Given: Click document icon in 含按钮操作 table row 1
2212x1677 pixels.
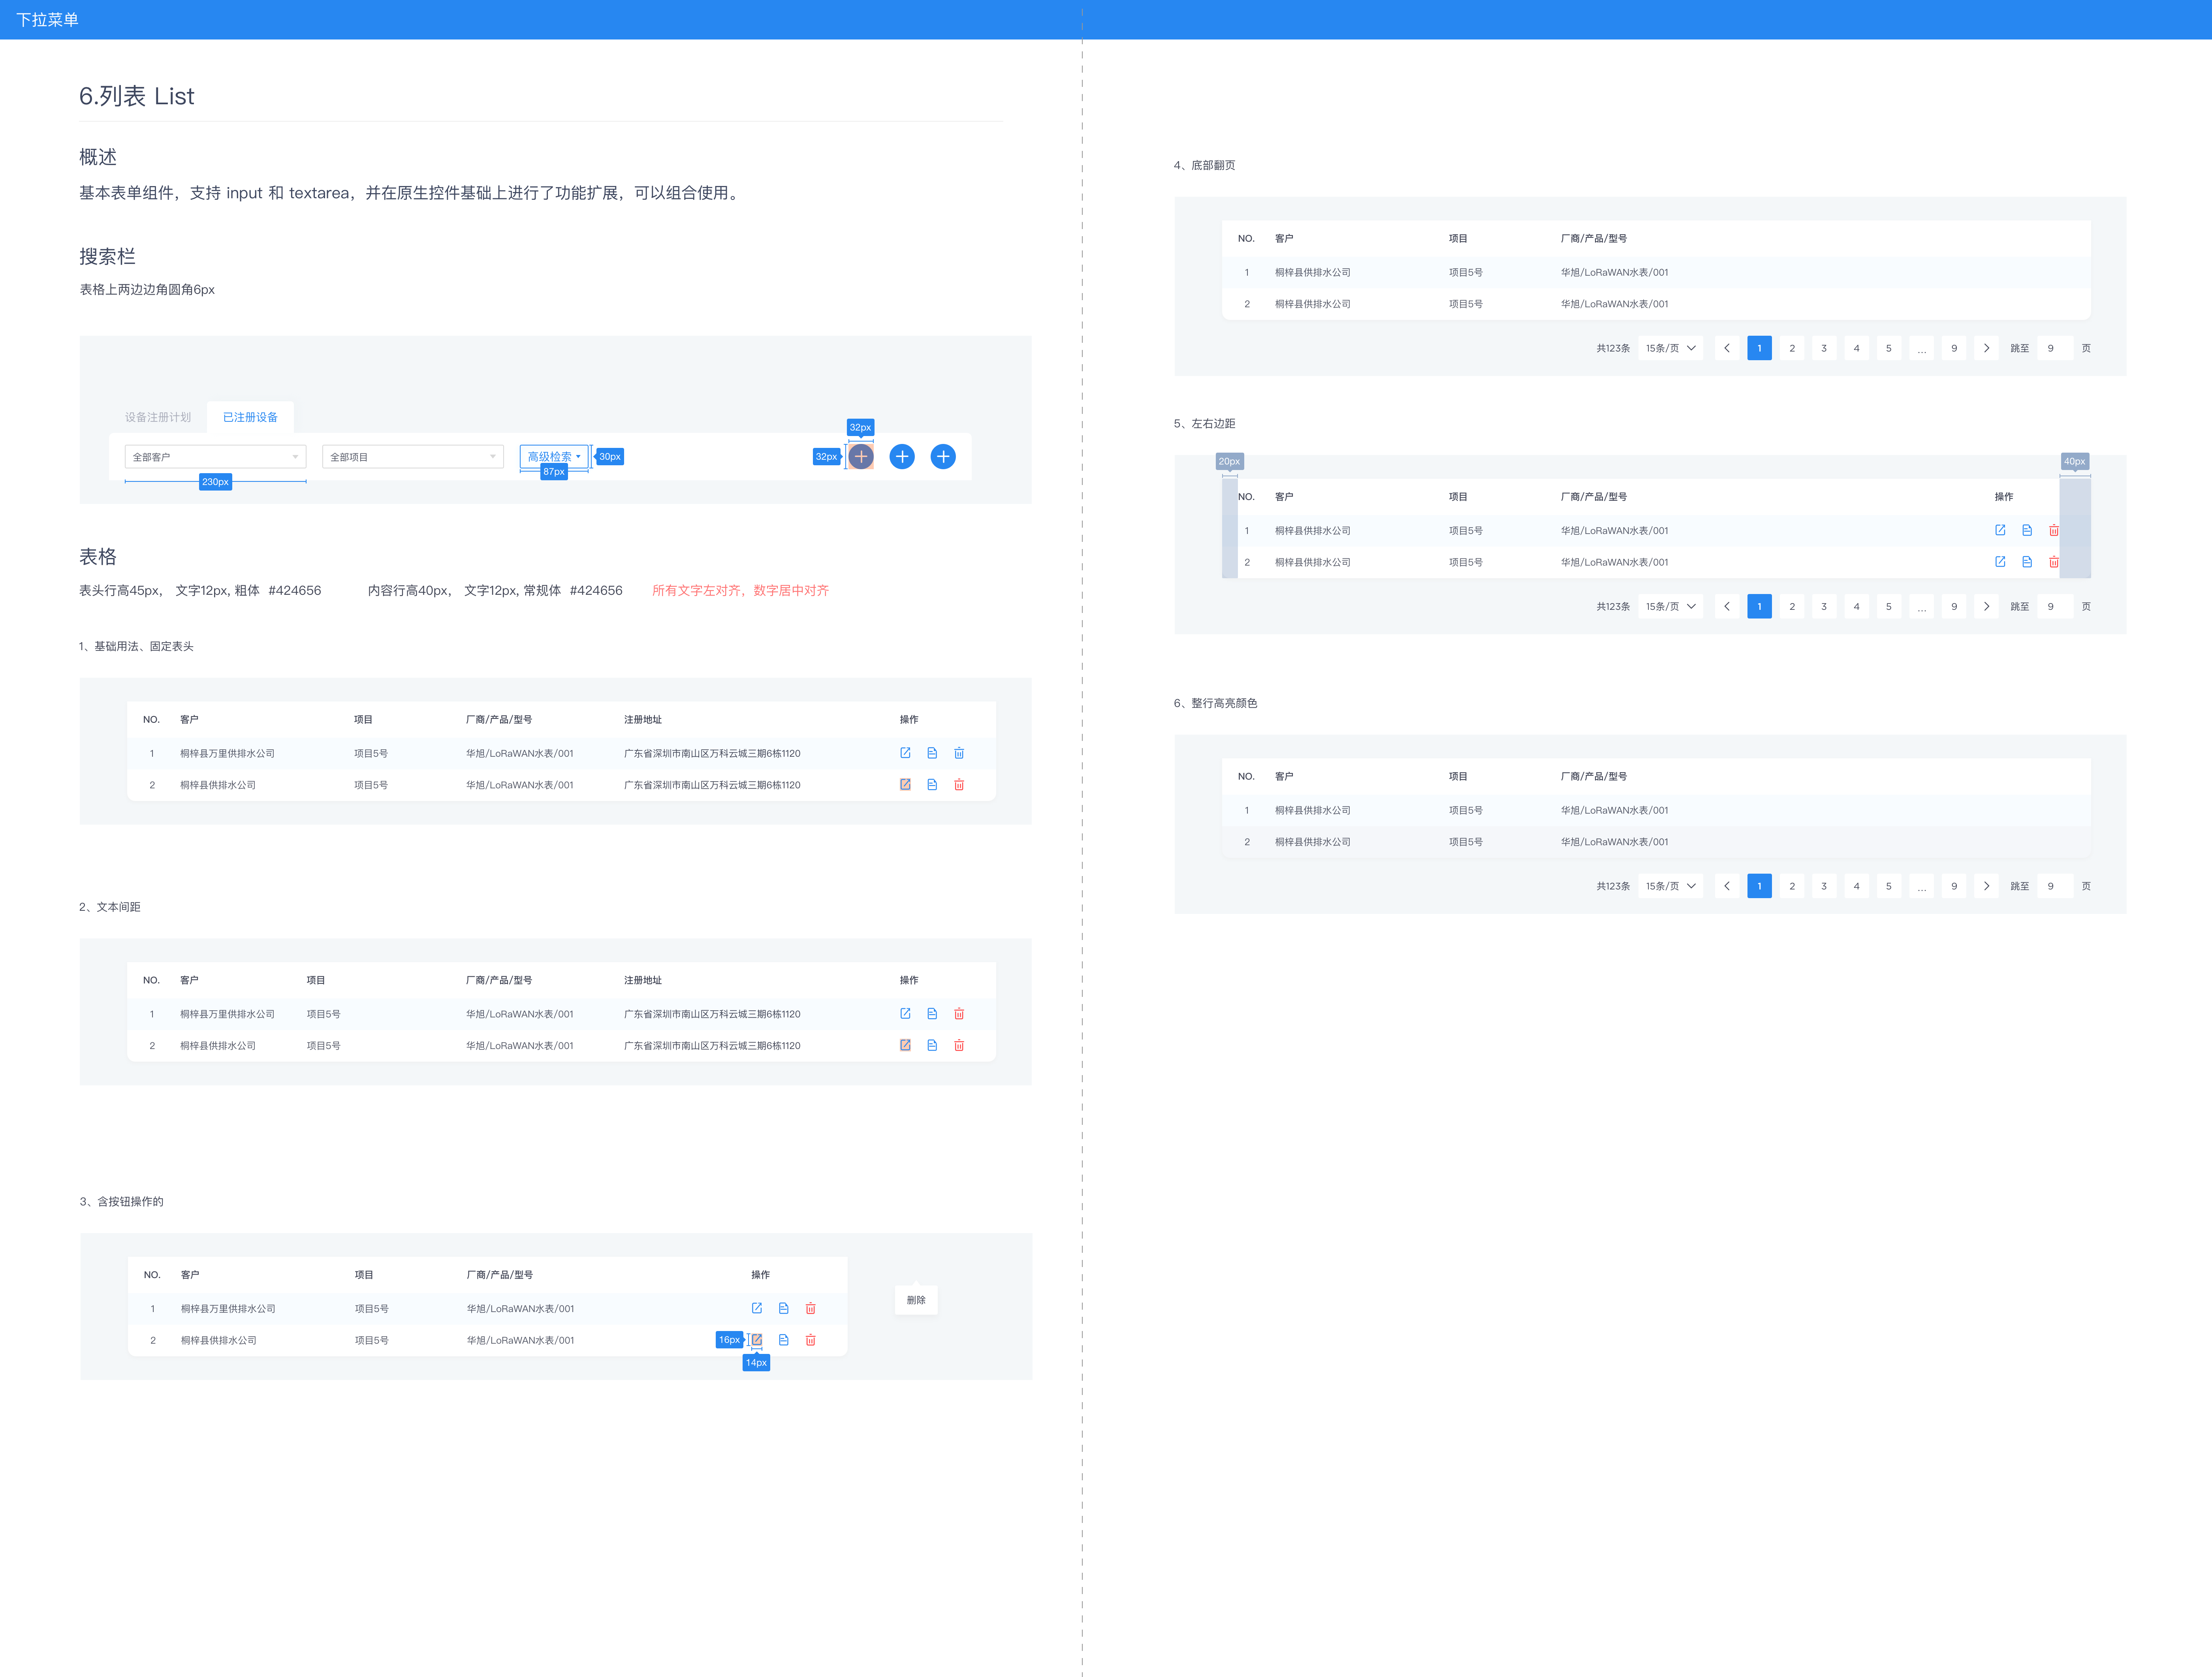Looking at the screenshot, I should (784, 1308).
